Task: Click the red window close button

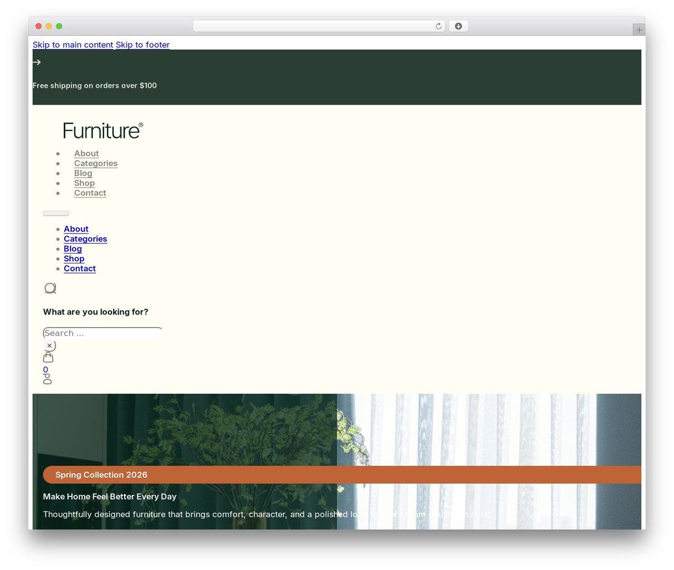Action: [38, 26]
